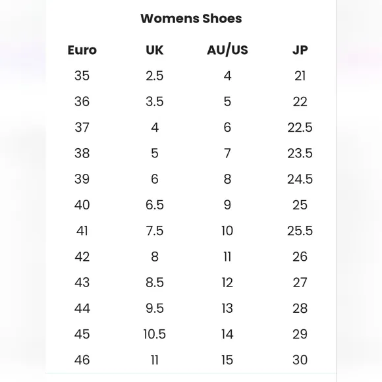The image size is (382, 382).
Task: Click Euro size 40 cell
Action: 82,205
